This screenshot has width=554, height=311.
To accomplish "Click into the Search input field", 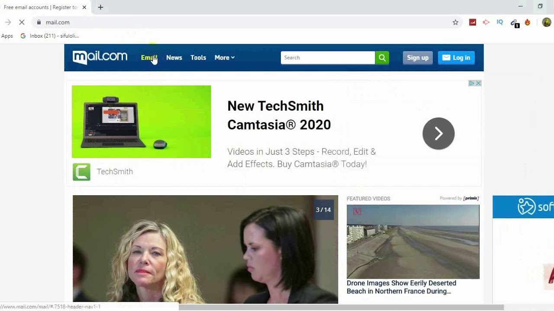I will pos(328,57).
